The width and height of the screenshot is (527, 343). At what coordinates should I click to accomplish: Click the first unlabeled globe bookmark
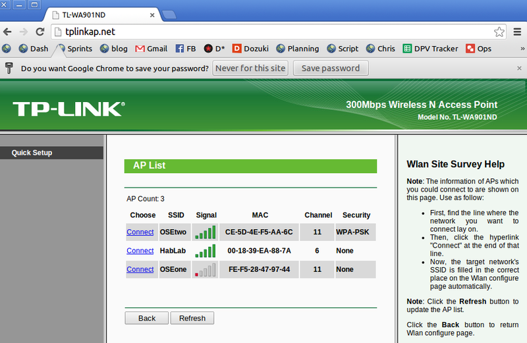click(7, 49)
